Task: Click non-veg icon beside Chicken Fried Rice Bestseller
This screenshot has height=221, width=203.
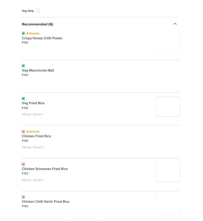Action: tap(23, 131)
